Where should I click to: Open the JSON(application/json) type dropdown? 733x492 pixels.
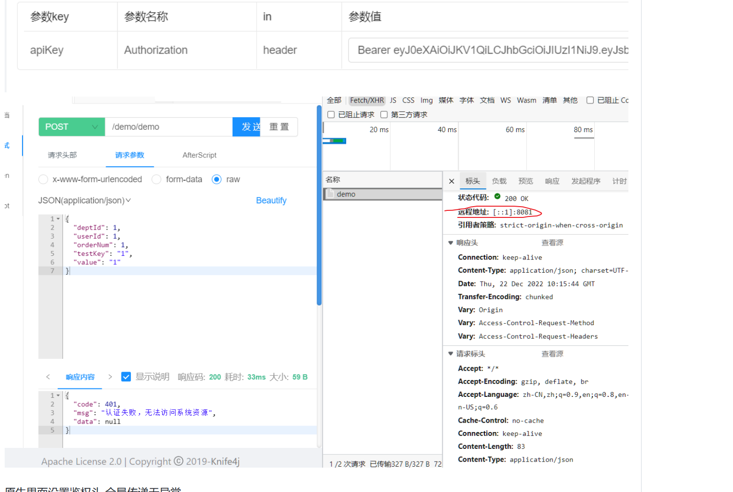click(x=84, y=201)
